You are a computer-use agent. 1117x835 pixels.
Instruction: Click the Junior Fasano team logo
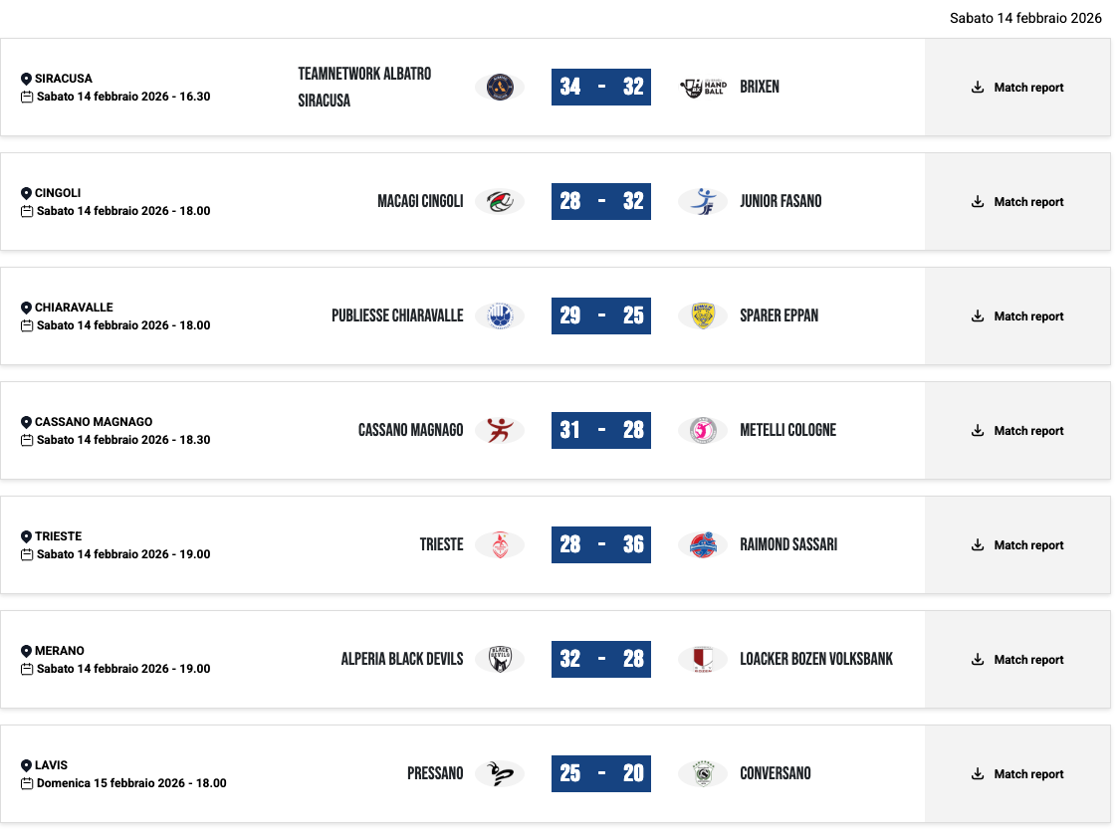(x=703, y=201)
